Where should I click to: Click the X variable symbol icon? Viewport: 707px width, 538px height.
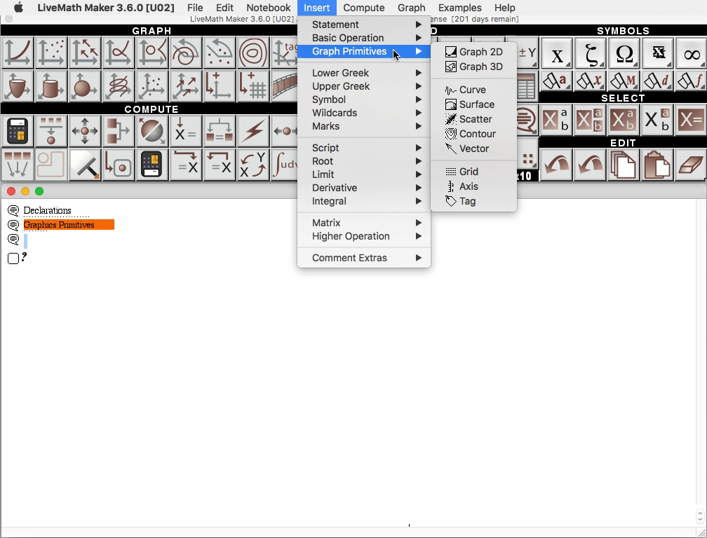pos(557,53)
